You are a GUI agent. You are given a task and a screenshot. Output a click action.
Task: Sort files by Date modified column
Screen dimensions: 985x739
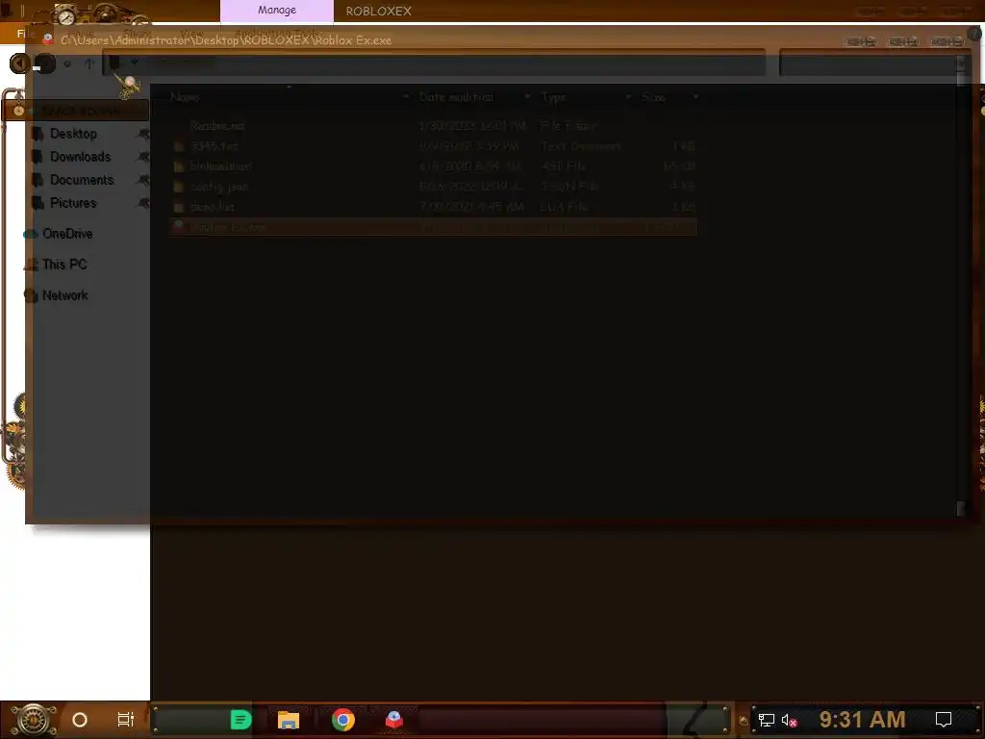(456, 97)
